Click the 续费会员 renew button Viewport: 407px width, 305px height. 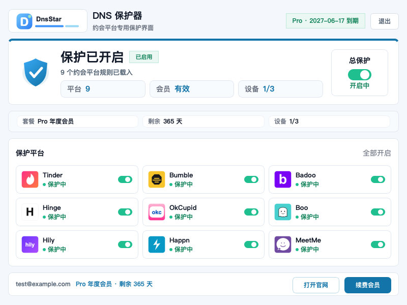367,285
